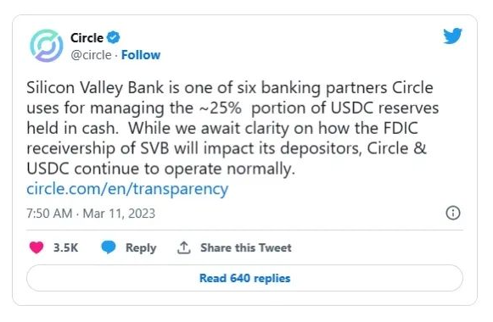Screen dimensions: 493x322
Task: Open the 7:50 AM timestamp link
Action: (x=49, y=214)
